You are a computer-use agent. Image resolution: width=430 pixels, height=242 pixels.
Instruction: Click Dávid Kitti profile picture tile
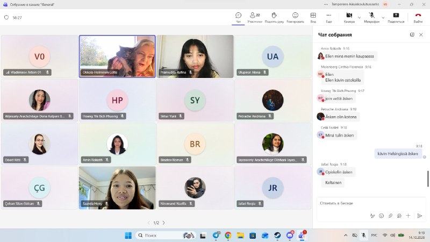pos(39,144)
